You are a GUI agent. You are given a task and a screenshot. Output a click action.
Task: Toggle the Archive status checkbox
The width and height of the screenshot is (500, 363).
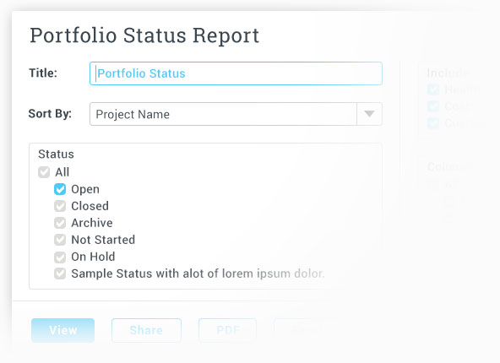point(60,223)
